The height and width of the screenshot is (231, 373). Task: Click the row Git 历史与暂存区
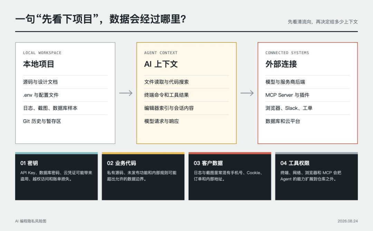click(x=65, y=121)
